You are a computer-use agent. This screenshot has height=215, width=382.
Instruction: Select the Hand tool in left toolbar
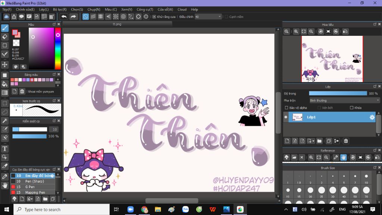4,186
